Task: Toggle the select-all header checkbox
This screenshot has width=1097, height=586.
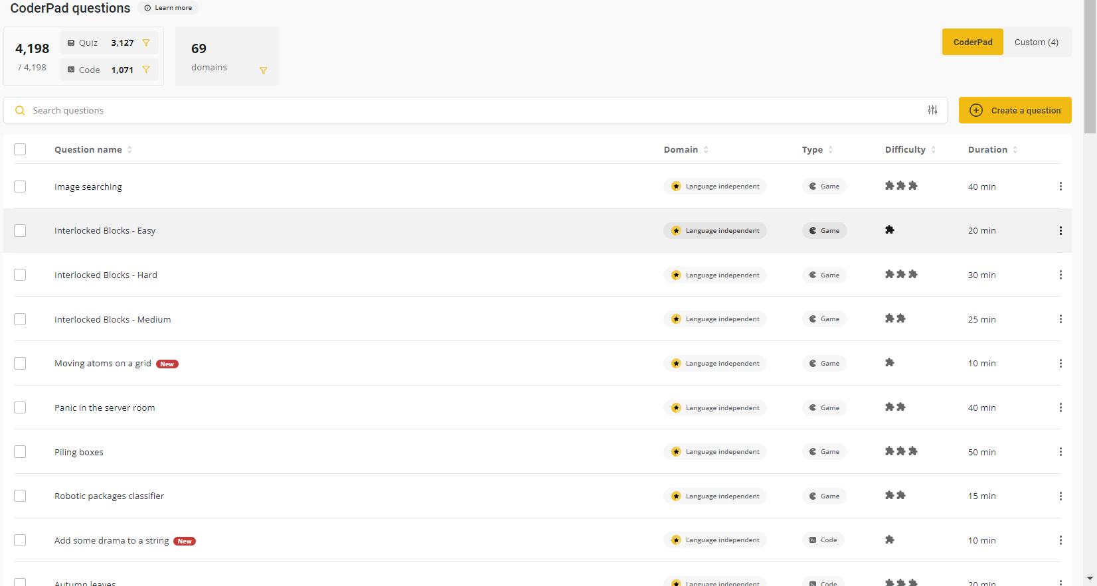Action: click(20, 149)
